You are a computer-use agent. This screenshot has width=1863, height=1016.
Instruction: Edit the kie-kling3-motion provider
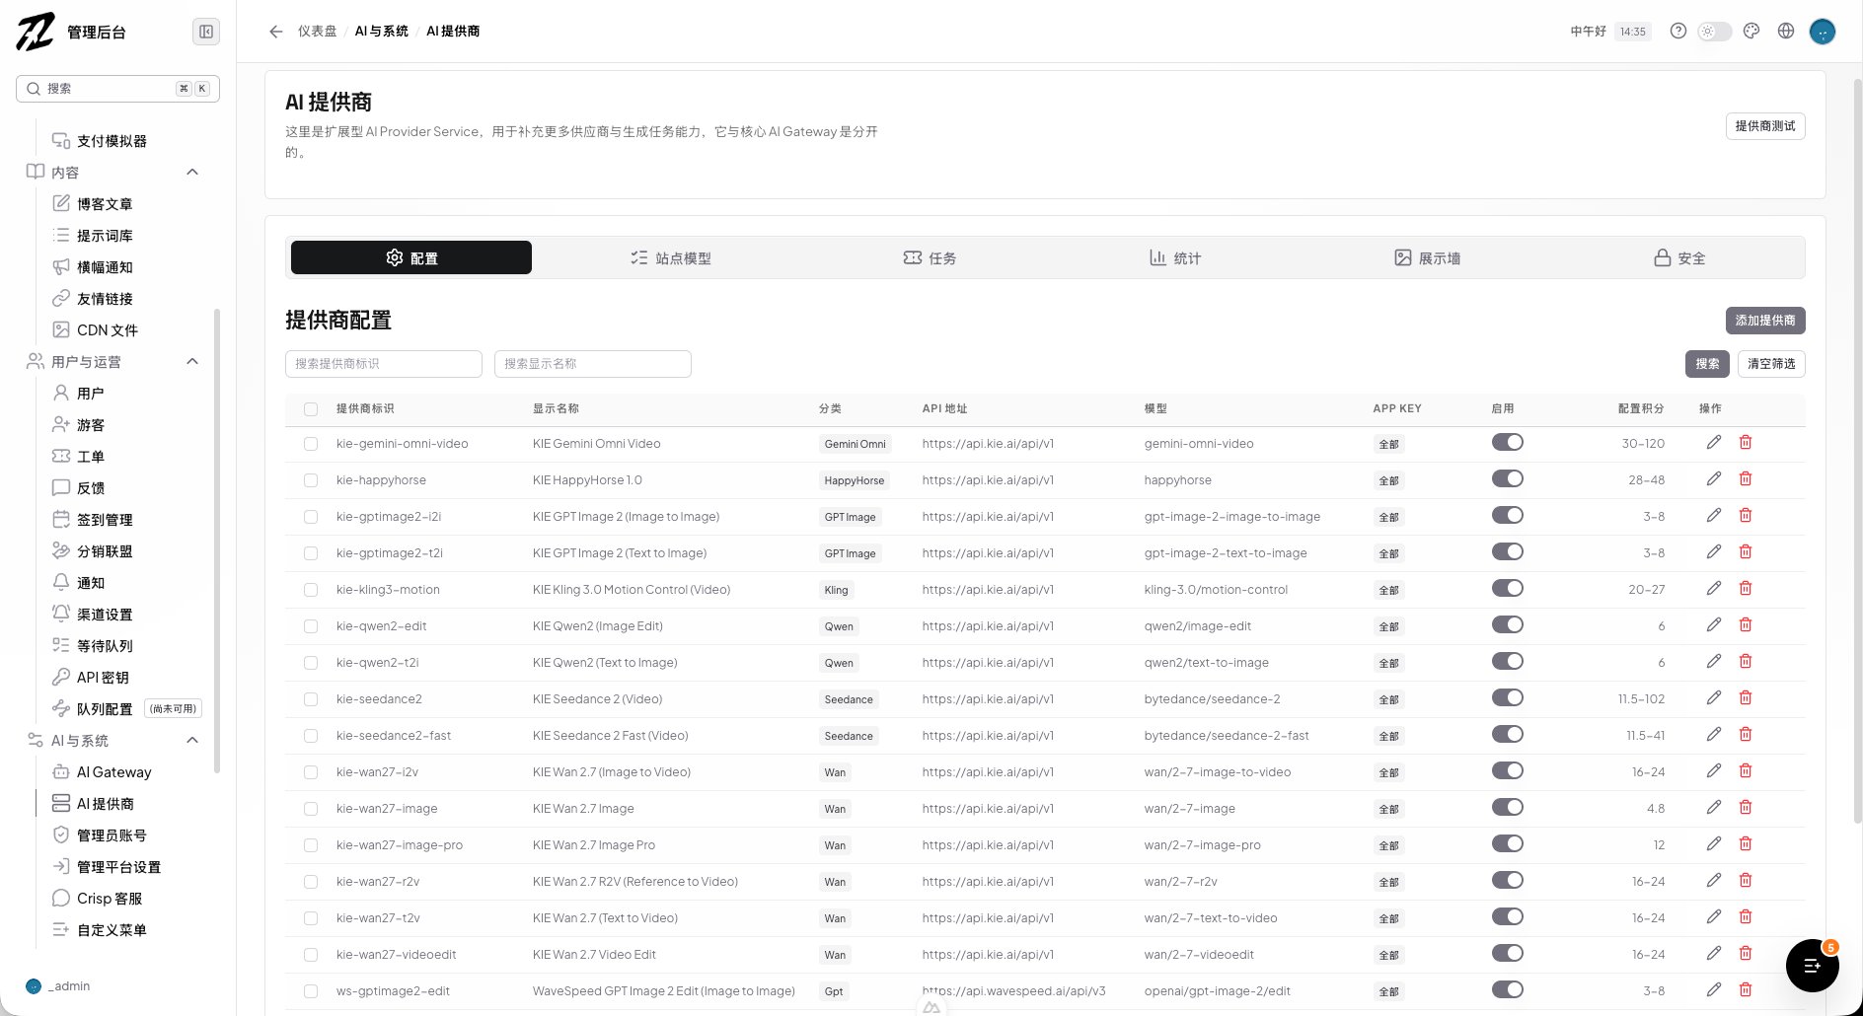[x=1714, y=589]
